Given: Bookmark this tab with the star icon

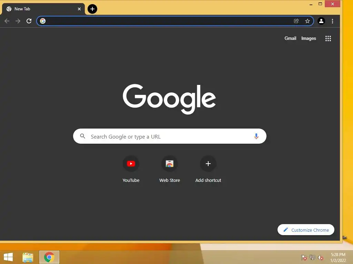Looking at the screenshot, I should 307,21.
